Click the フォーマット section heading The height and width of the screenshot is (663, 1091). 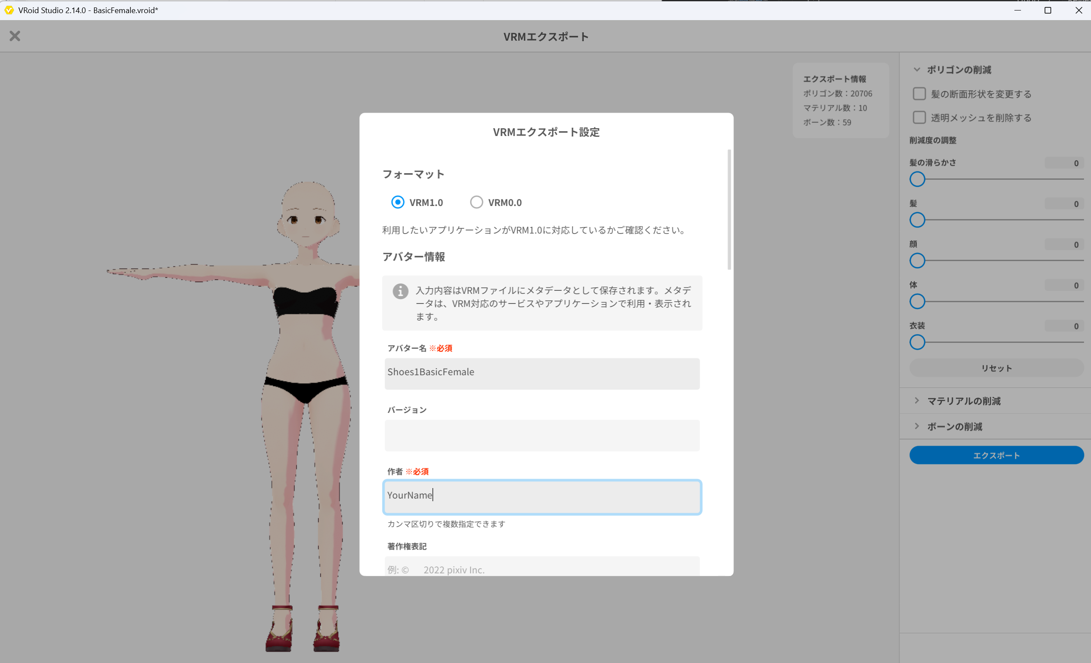click(x=414, y=174)
